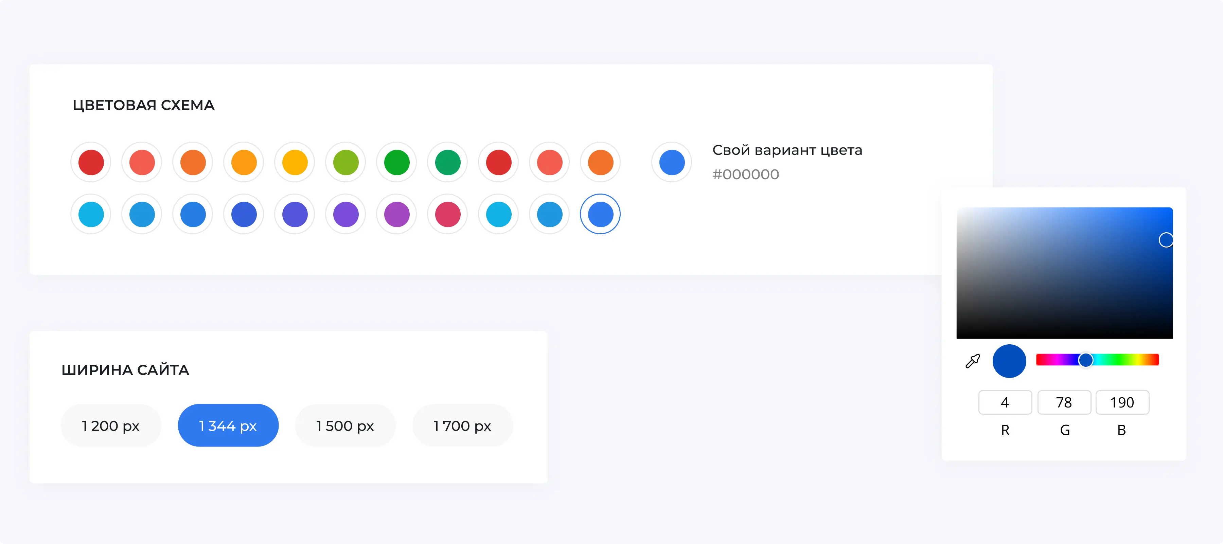Image resolution: width=1223 pixels, height=544 pixels.
Task: Click the saturation picker handle circle
Action: 1166,240
